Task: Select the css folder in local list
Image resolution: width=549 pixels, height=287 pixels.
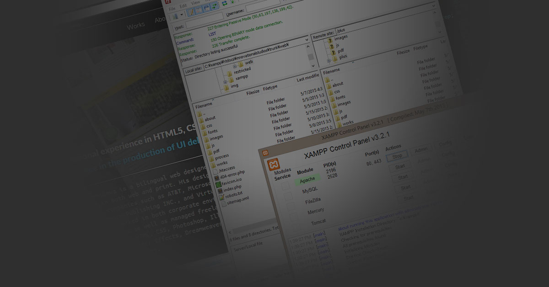Action: pyautogui.click(x=206, y=125)
